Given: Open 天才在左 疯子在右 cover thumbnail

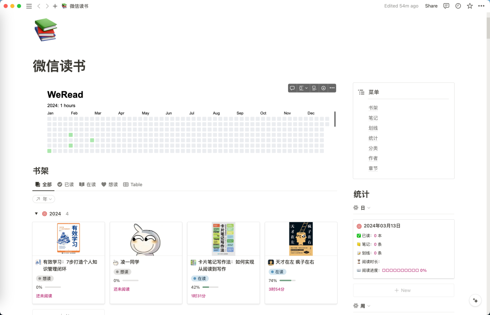Looking at the screenshot, I should click(x=301, y=239).
